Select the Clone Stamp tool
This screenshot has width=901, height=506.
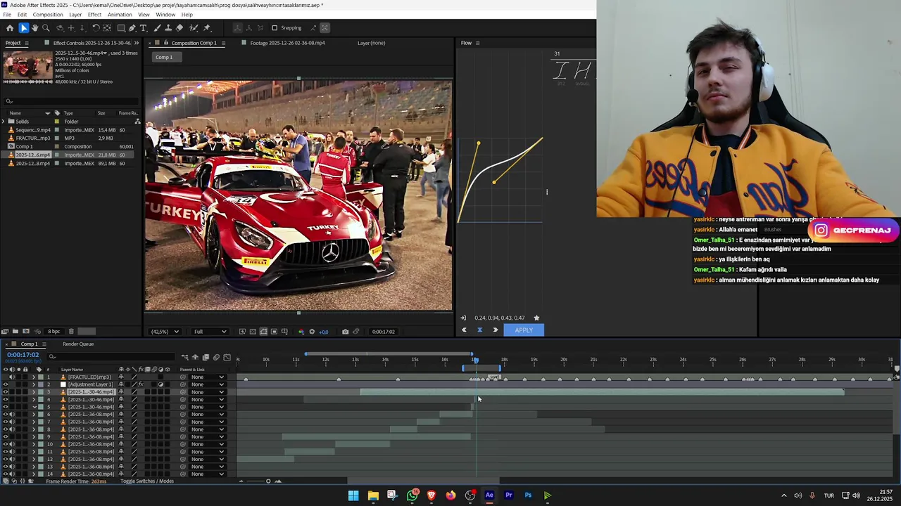point(168,28)
